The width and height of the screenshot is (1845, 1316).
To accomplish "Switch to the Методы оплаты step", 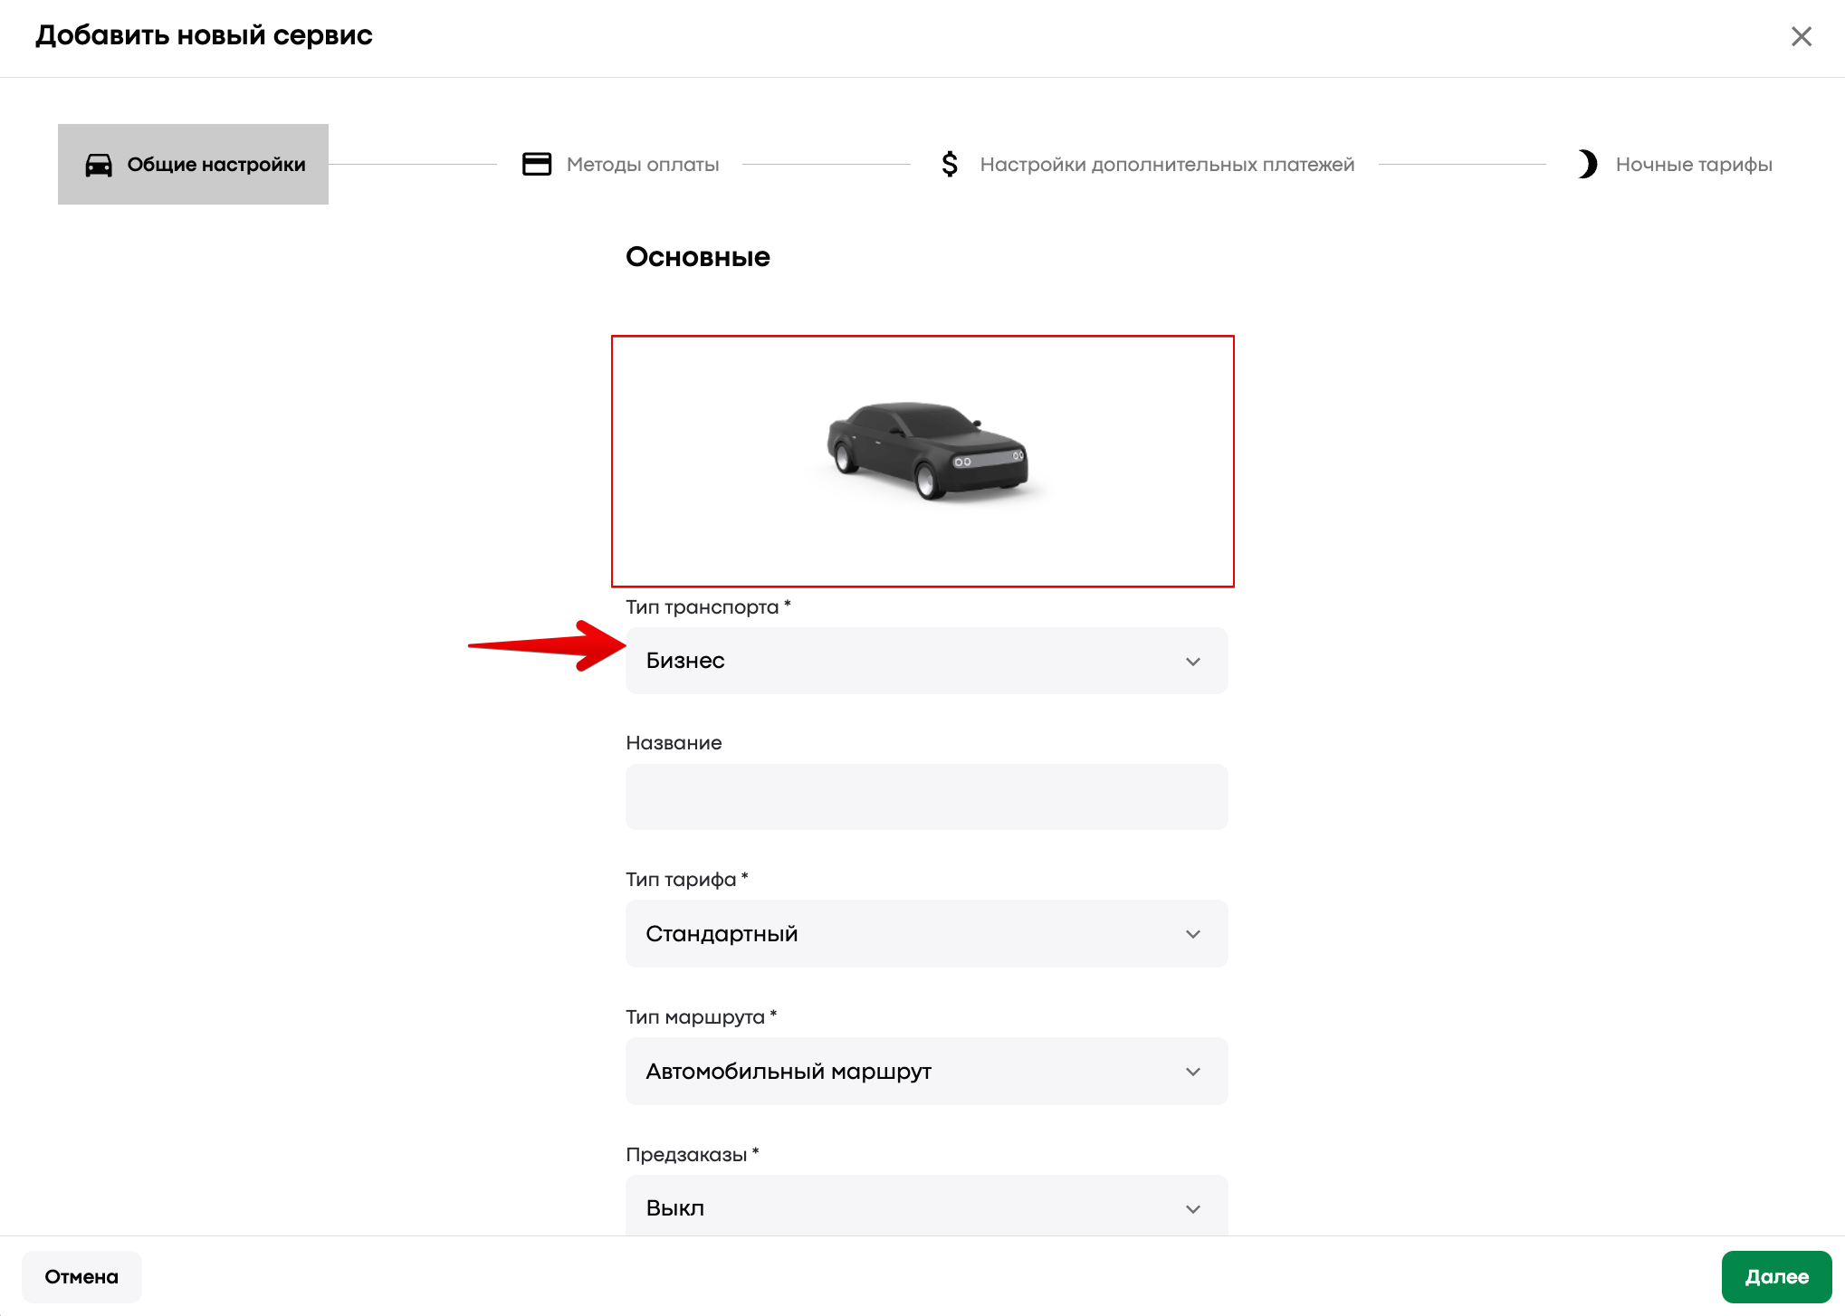I will (x=621, y=164).
